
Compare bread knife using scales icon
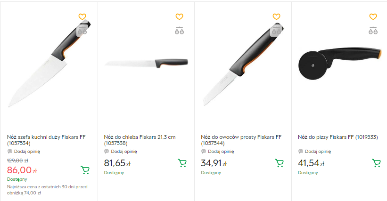pyautogui.click(x=179, y=31)
